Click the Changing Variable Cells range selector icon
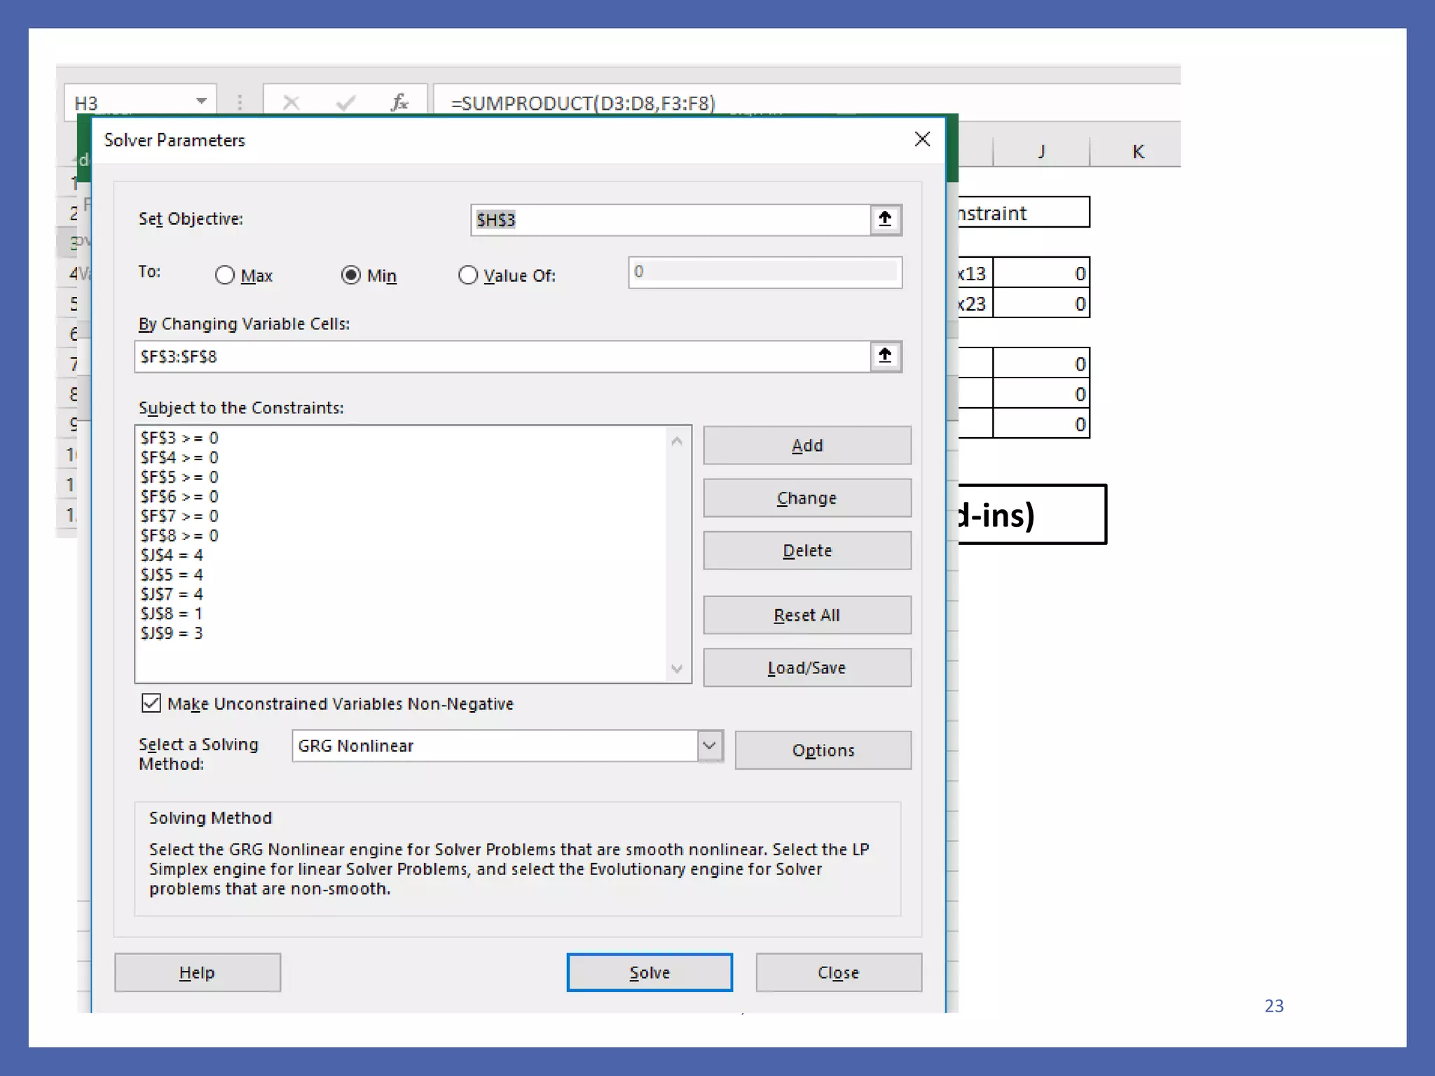This screenshot has width=1435, height=1076. coord(886,357)
